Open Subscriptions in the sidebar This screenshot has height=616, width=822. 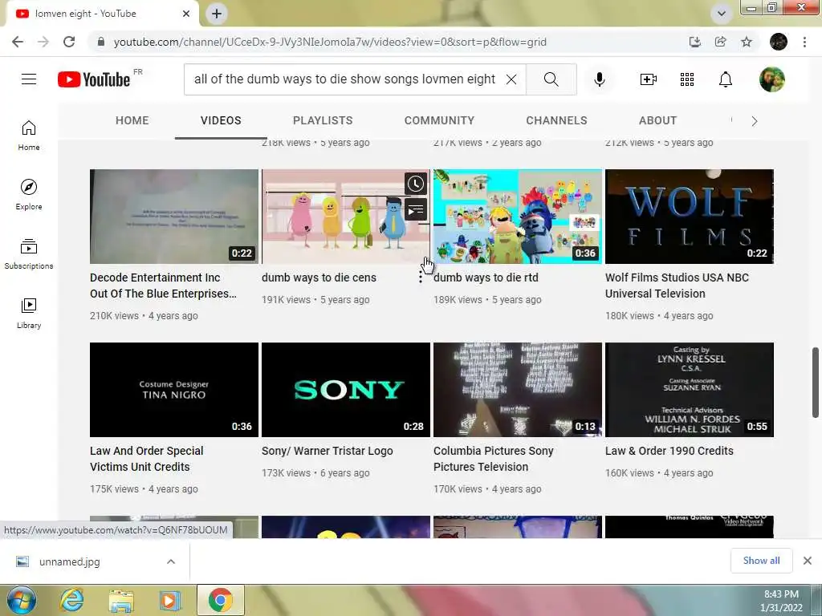[x=29, y=253]
